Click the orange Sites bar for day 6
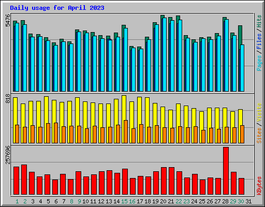 [x=56, y=133]
